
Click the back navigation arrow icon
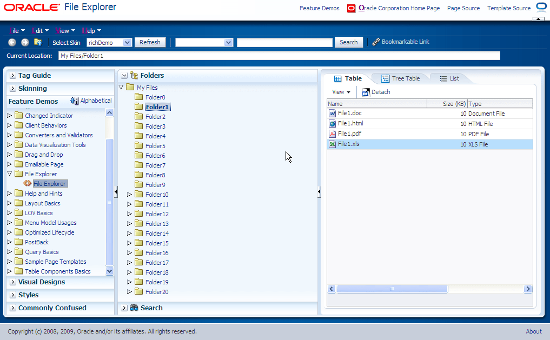click(11, 42)
